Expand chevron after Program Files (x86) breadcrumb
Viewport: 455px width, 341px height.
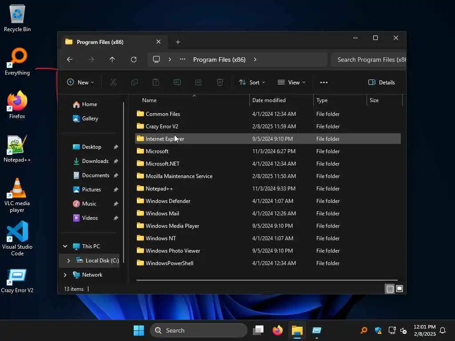(x=255, y=59)
